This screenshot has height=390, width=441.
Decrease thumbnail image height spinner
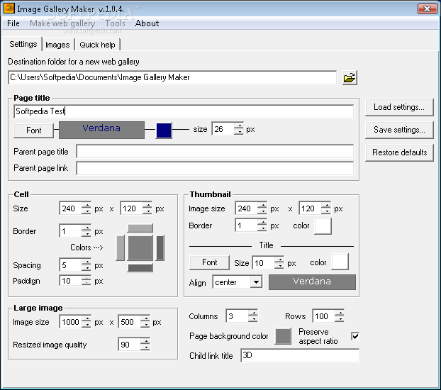[326, 211]
